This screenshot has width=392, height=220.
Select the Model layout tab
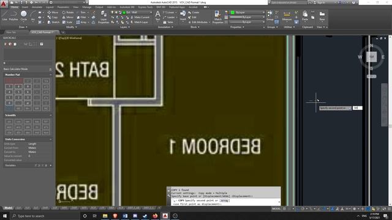[8, 208]
